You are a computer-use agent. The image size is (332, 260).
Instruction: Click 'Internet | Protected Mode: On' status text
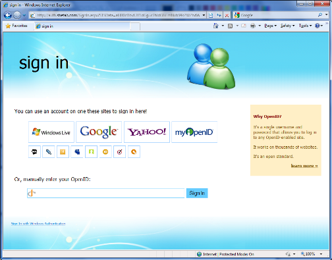tap(229, 254)
